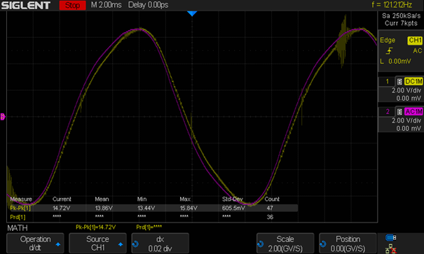Click the network disconnected icon
Viewport: 424px width, 254px height.
[391, 248]
